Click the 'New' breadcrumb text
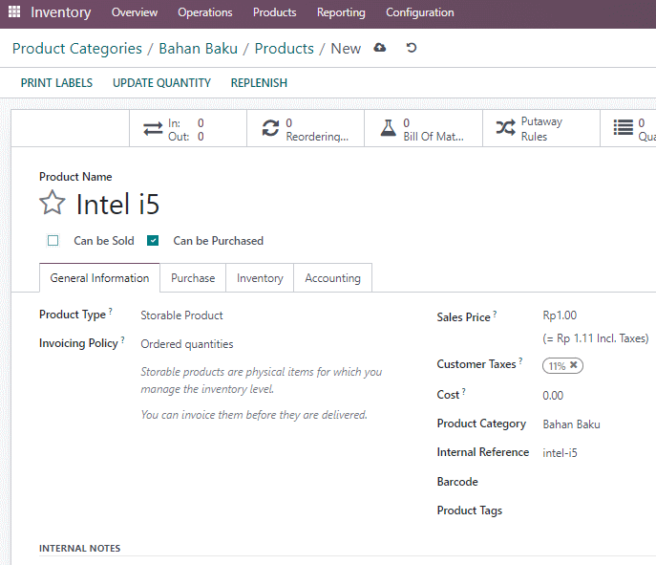This screenshot has width=656, height=565. 346,49
